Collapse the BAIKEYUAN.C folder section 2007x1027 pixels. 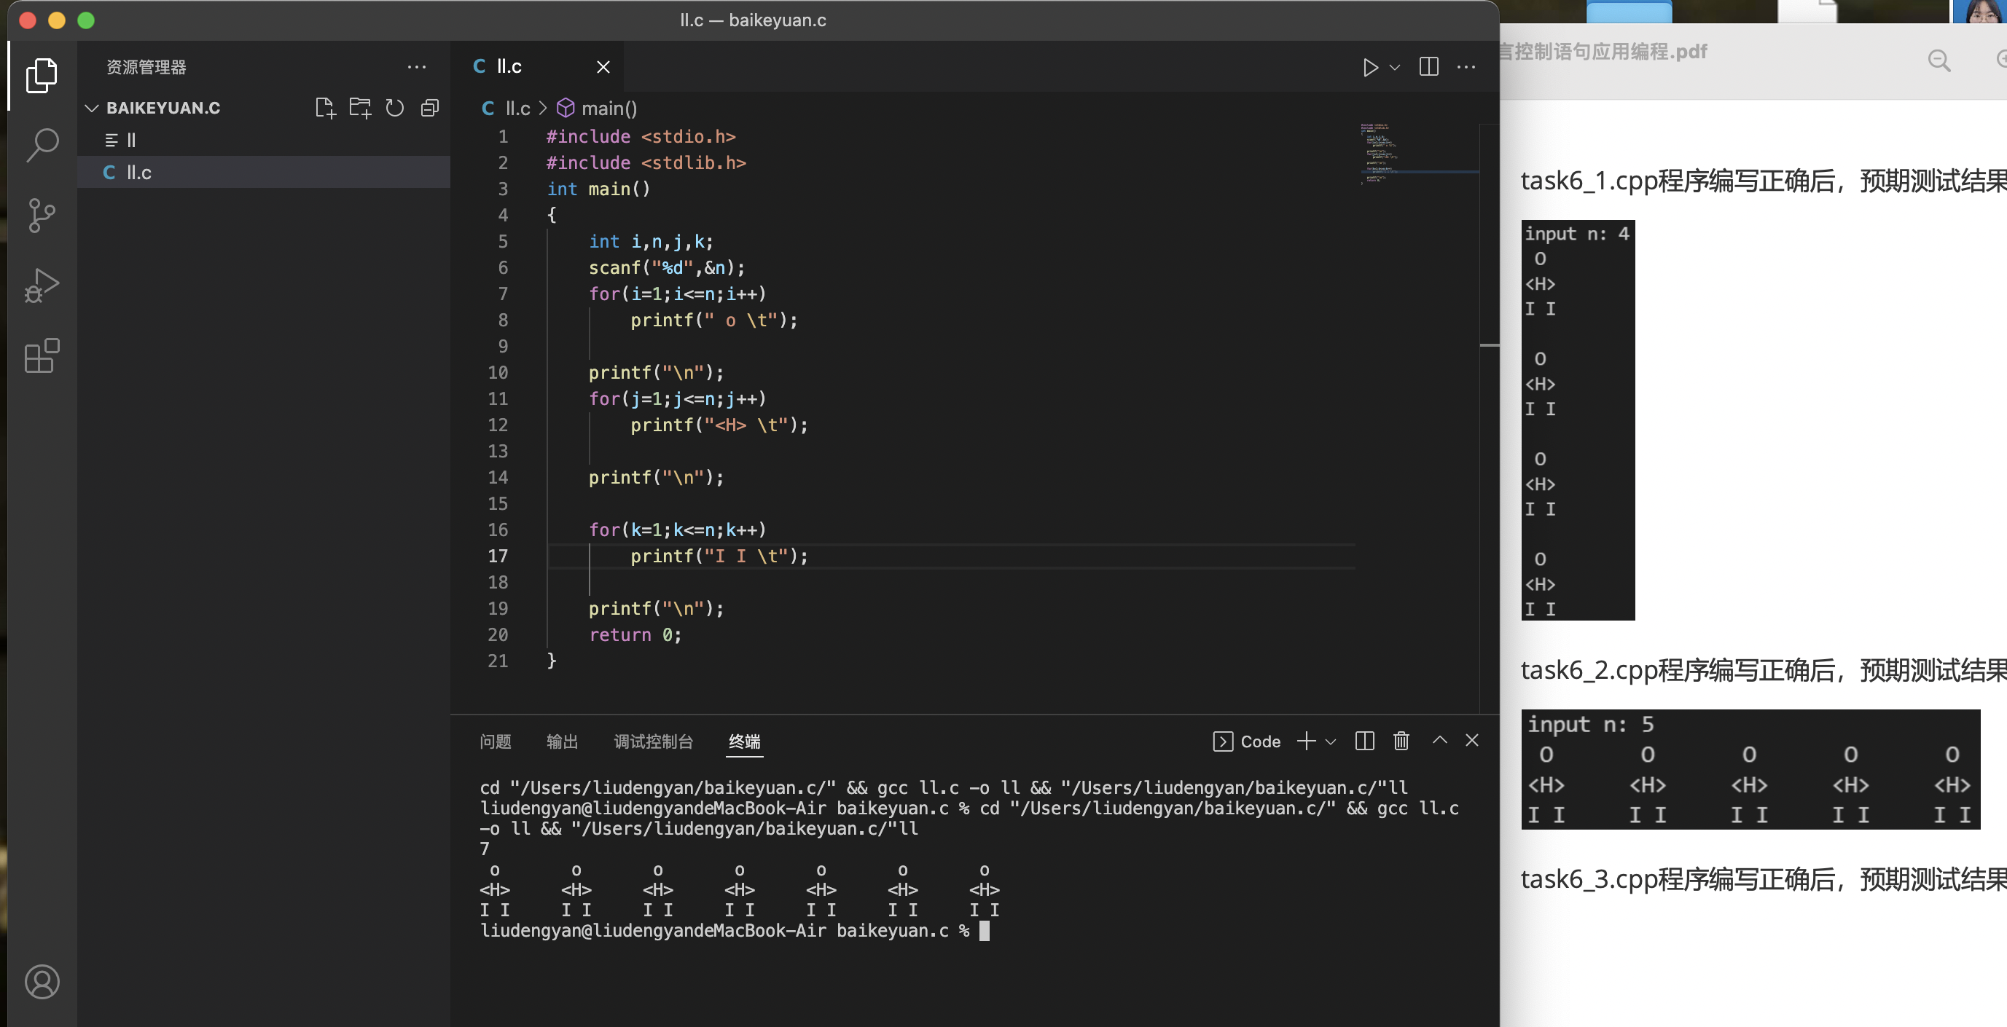point(92,108)
